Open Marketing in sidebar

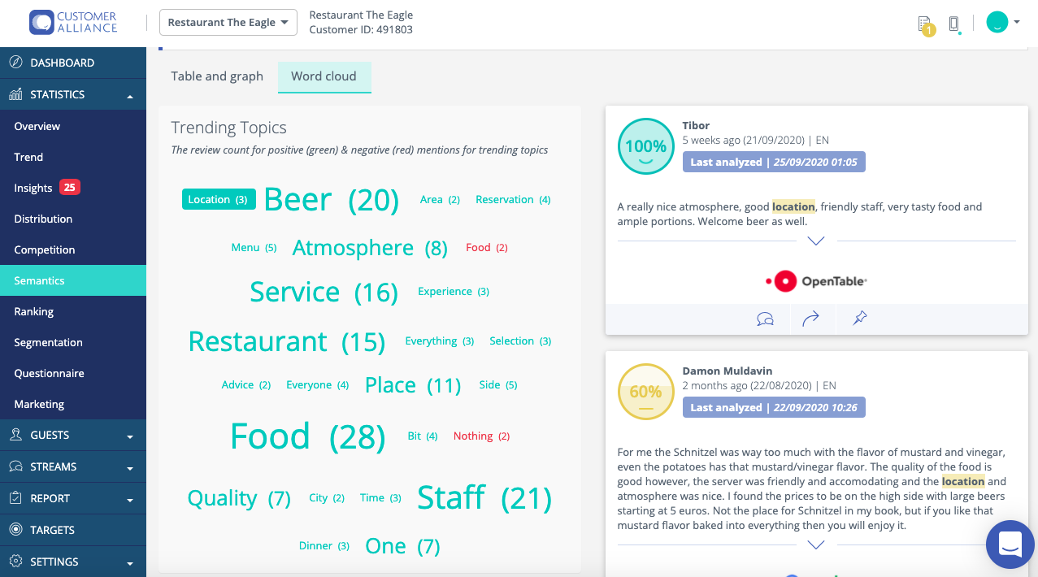(73, 404)
